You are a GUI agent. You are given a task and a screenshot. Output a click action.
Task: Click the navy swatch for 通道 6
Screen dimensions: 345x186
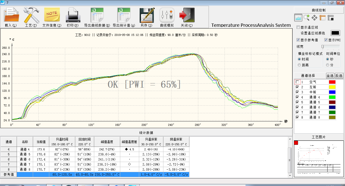[x=332, y=107]
